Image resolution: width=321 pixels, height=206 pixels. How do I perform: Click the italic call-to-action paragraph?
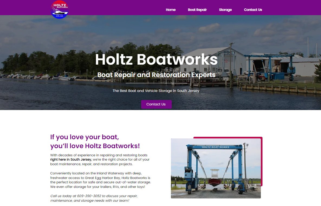tap(94, 198)
